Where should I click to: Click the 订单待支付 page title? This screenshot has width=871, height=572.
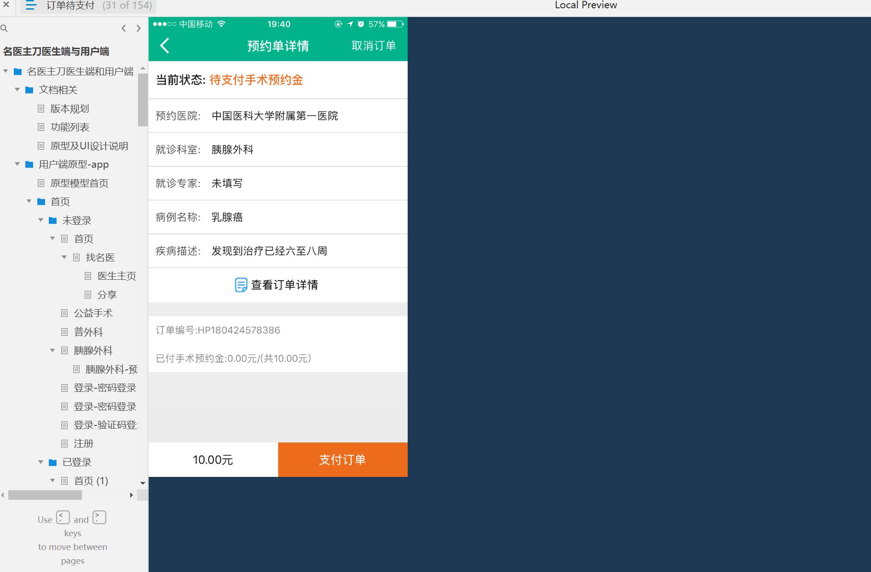pos(70,6)
